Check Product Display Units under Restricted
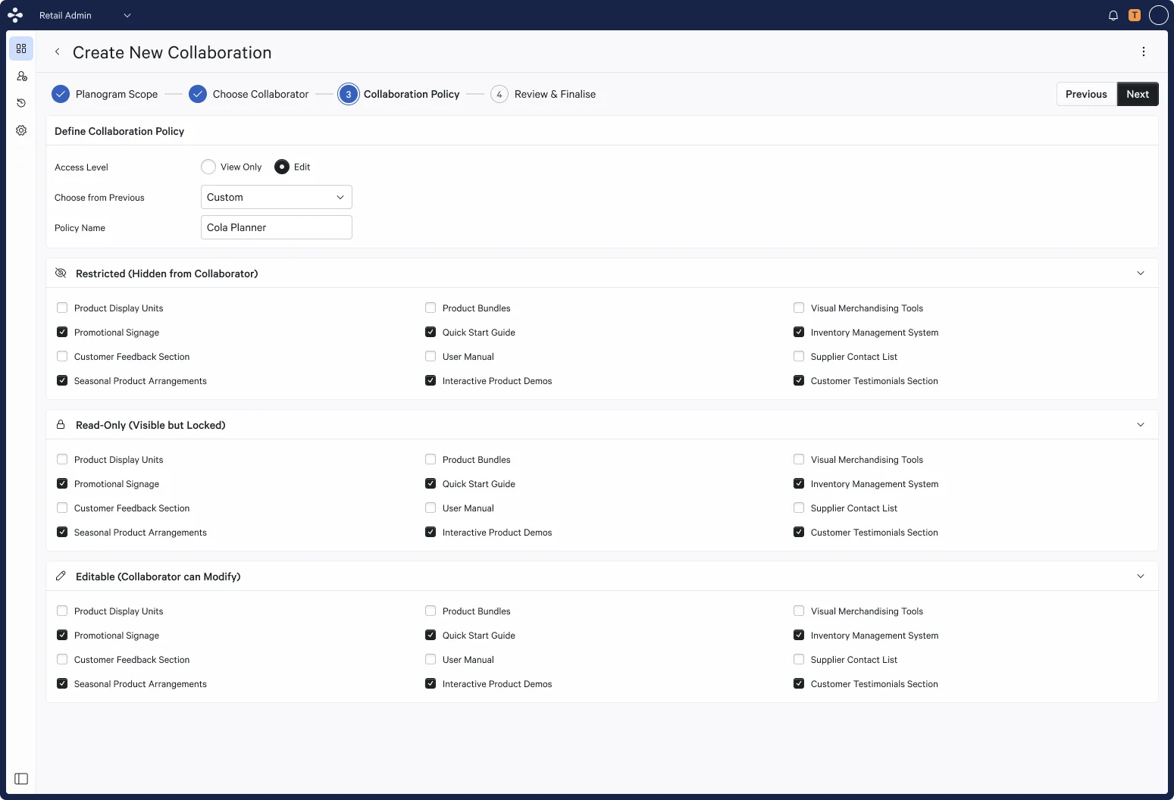The image size is (1174, 800). 62,308
